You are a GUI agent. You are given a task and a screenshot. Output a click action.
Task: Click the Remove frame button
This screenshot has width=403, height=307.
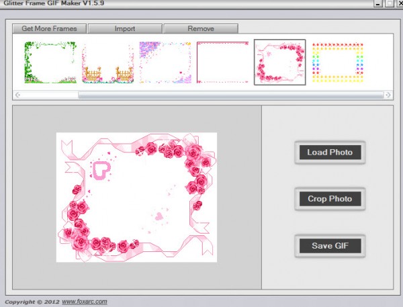201,28
